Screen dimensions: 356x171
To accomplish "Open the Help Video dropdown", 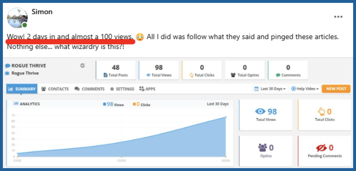I will (305, 89).
